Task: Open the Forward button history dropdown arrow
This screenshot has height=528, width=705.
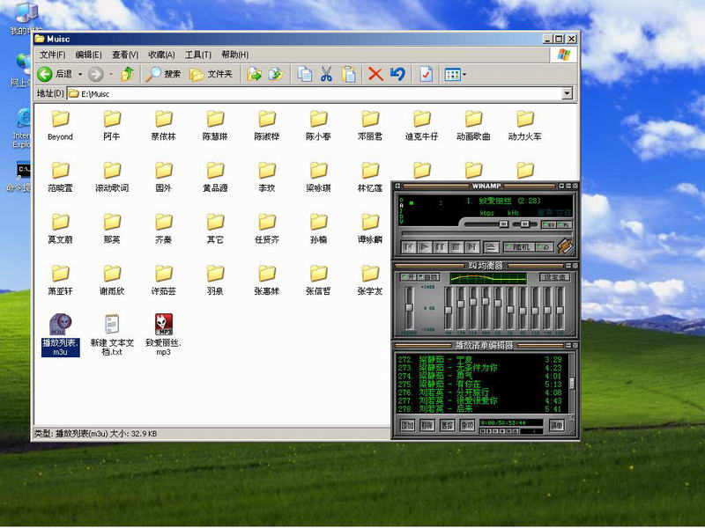Action: coord(111,75)
